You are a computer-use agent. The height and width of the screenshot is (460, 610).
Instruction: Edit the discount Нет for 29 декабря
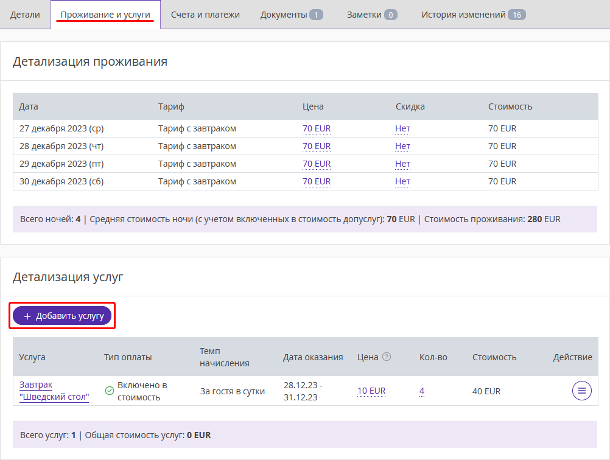(402, 164)
